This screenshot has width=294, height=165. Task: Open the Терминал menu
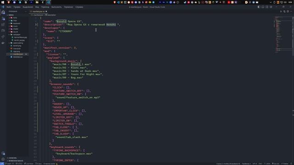tap(68, 7)
